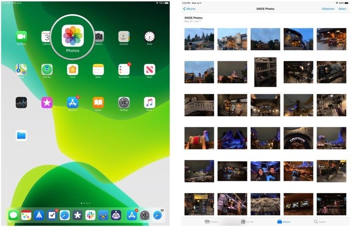The image size is (351, 227).
Task: Open the Home app icon
Action: [72, 70]
